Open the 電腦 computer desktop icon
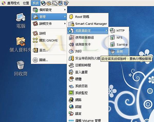This screenshot has width=154, height=122. pyautogui.click(x=21, y=20)
